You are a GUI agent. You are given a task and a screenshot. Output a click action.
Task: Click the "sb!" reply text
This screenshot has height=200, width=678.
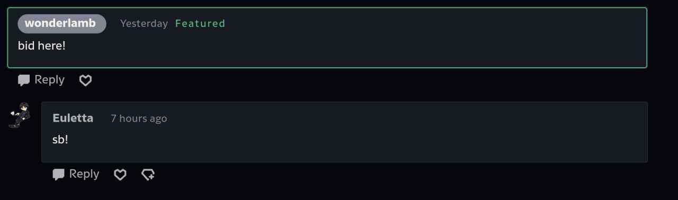60,140
